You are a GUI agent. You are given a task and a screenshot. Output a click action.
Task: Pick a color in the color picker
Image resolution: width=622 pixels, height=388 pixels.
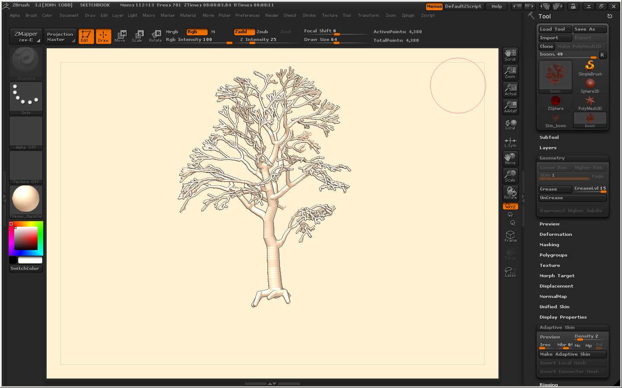[26, 238]
